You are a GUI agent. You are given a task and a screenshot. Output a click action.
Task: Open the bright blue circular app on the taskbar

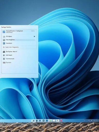47,121
